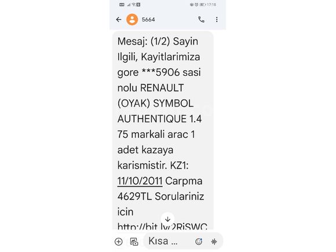
Task: Tap the Wi-Fi status icon
Action: click(133, 5)
